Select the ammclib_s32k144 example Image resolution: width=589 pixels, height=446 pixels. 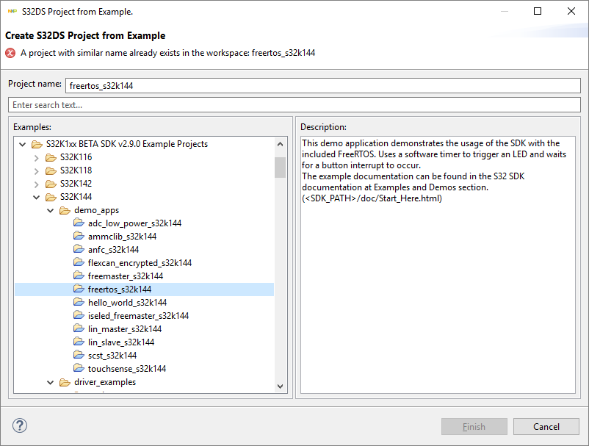122,237
